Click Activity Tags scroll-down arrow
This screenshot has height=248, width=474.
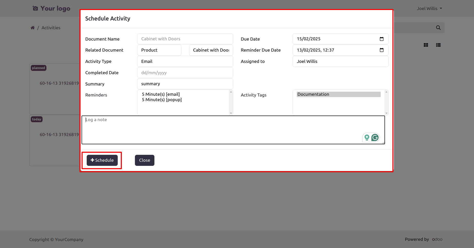point(387,113)
